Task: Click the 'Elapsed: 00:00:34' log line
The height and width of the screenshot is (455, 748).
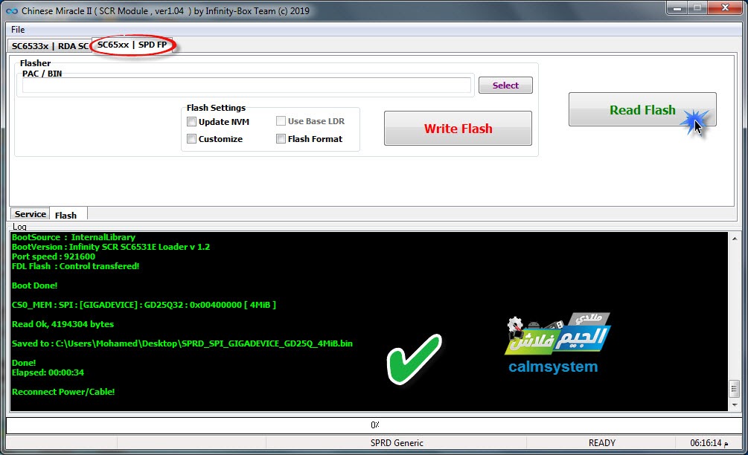Action: coord(48,372)
